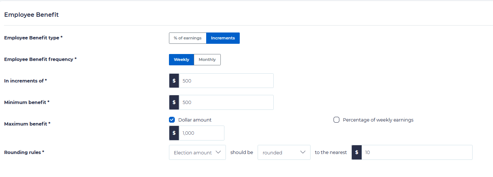Select % of earnings benefit type
The width and height of the screenshot is (493, 177).
click(188, 38)
